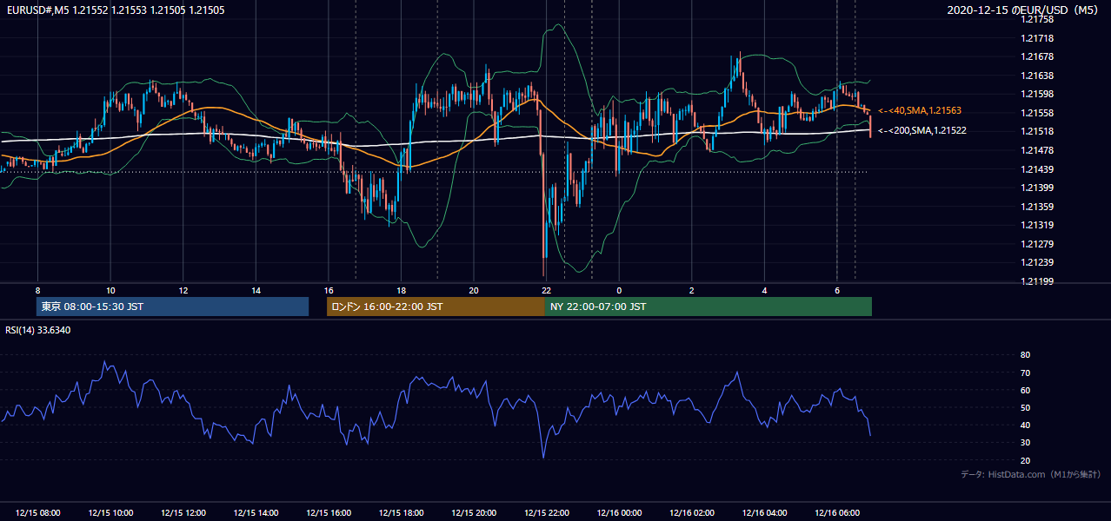Click the 12/16 04:00 time axis label

[x=764, y=513]
